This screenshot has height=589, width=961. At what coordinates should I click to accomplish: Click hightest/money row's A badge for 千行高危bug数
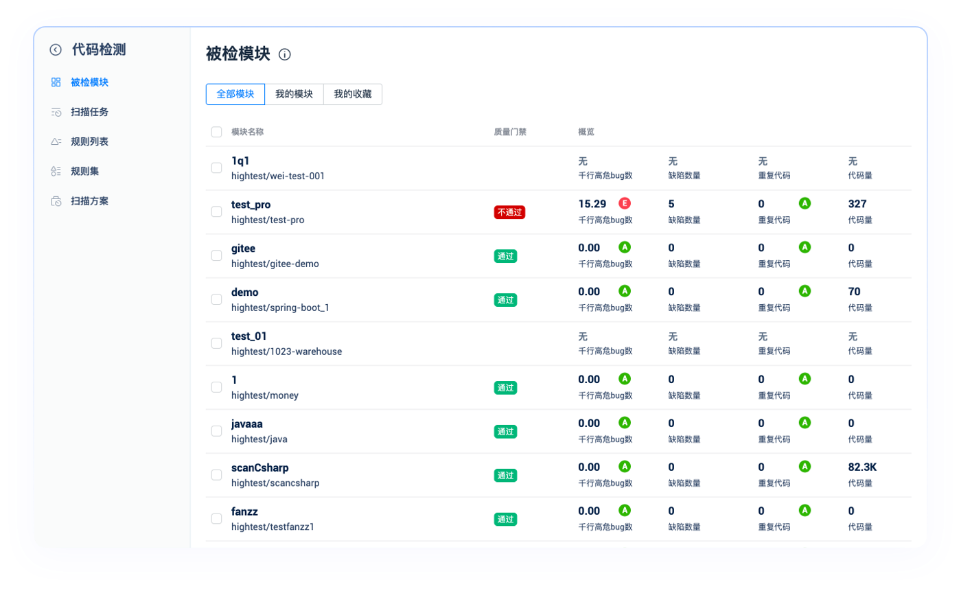point(624,378)
